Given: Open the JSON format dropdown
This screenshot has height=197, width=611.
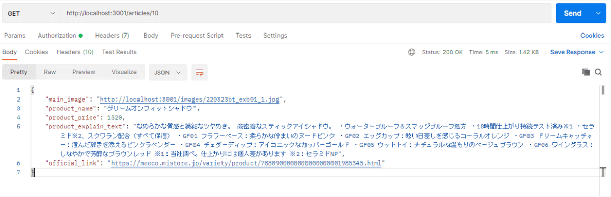Looking at the screenshot, I should pos(168,72).
